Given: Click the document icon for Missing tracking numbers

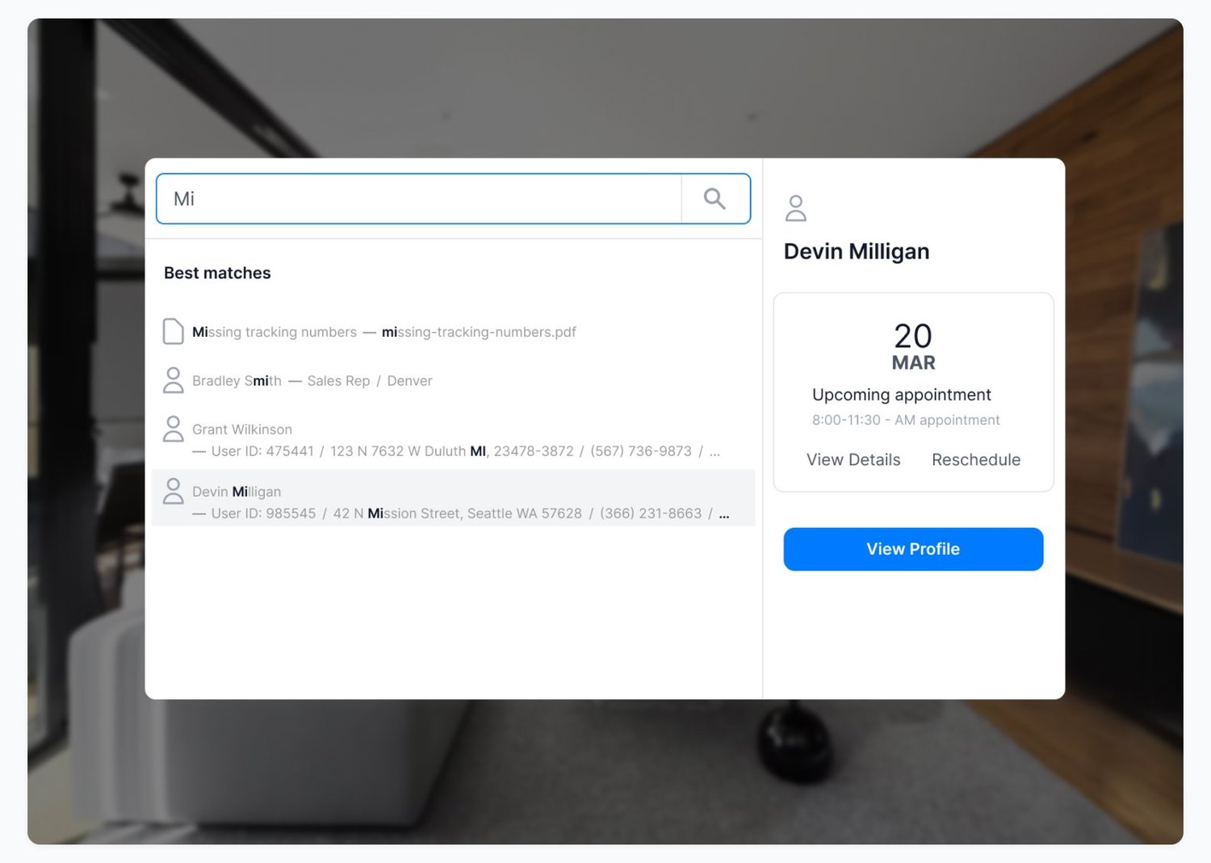Looking at the screenshot, I should (173, 332).
